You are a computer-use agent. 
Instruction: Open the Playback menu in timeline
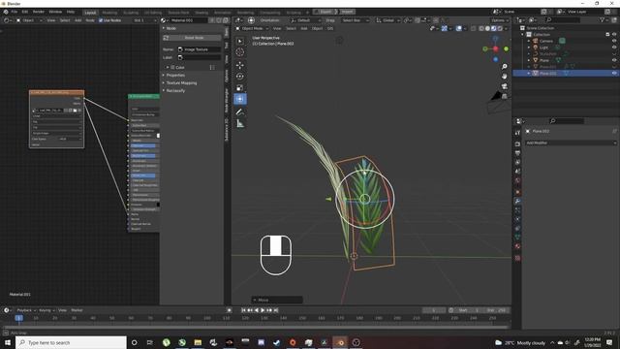tap(26, 310)
